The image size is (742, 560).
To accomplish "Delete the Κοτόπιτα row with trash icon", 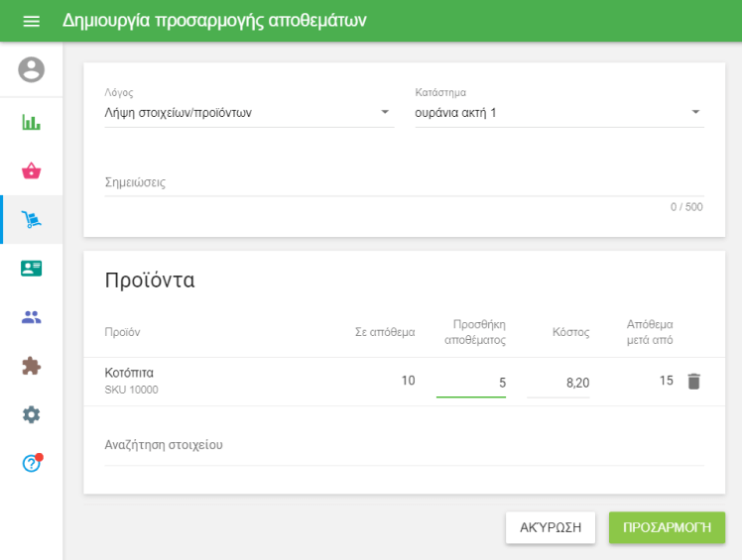I will (693, 382).
